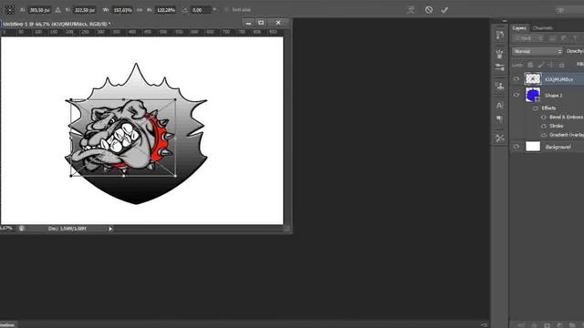Hide the Shape 1 layer
The width and height of the screenshot is (584, 328).
click(516, 95)
